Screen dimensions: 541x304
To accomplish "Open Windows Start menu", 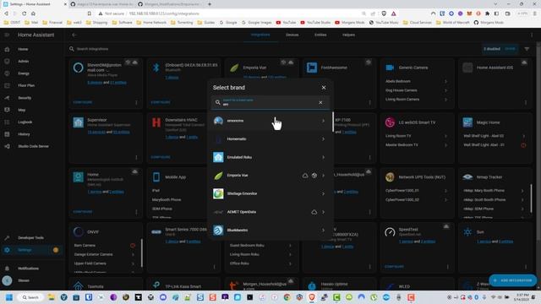I will pyautogui.click(x=9, y=297).
